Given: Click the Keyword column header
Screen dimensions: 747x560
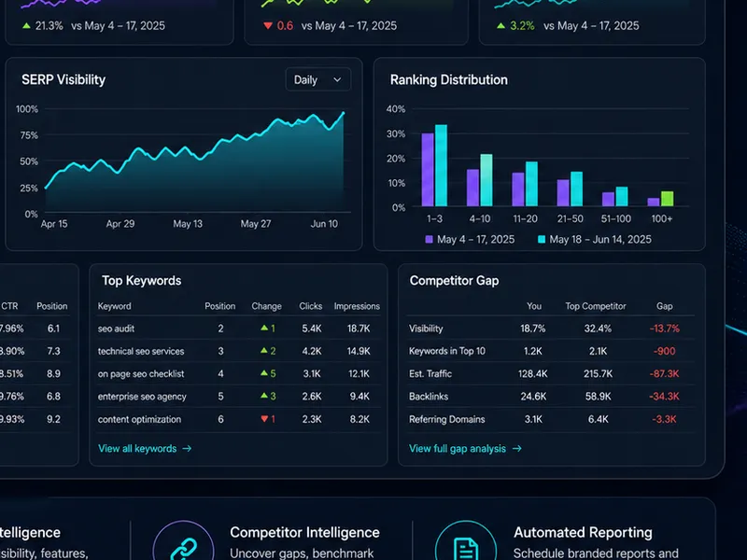Looking at the screenshot, I should (114, 306).
